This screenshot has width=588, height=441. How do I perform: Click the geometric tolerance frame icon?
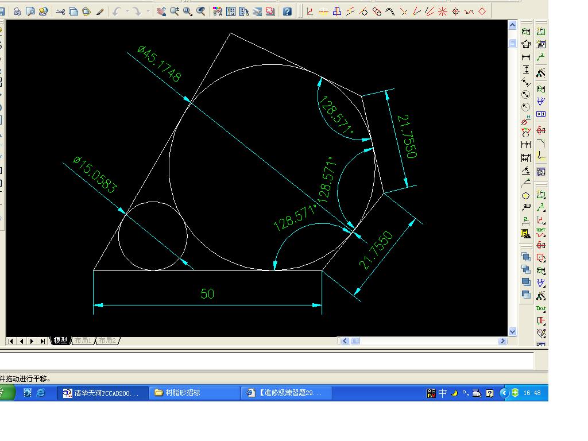(540, 114)
